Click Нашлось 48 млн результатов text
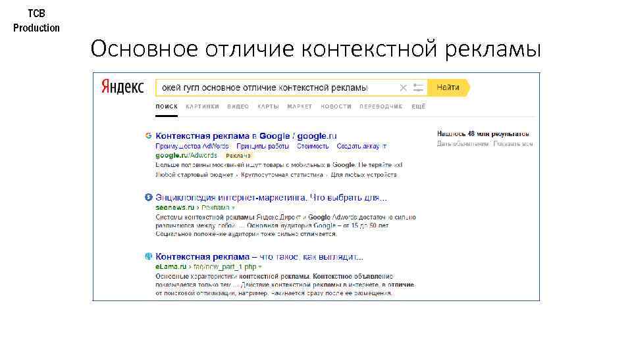 (483, 134)
